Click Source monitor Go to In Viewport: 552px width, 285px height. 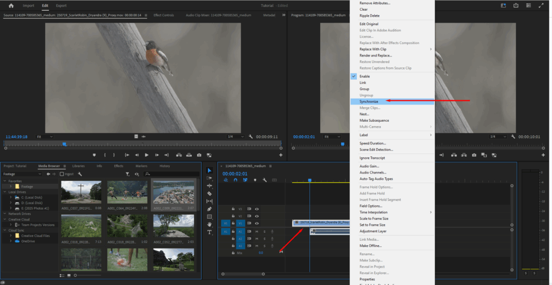coord(127,155)
